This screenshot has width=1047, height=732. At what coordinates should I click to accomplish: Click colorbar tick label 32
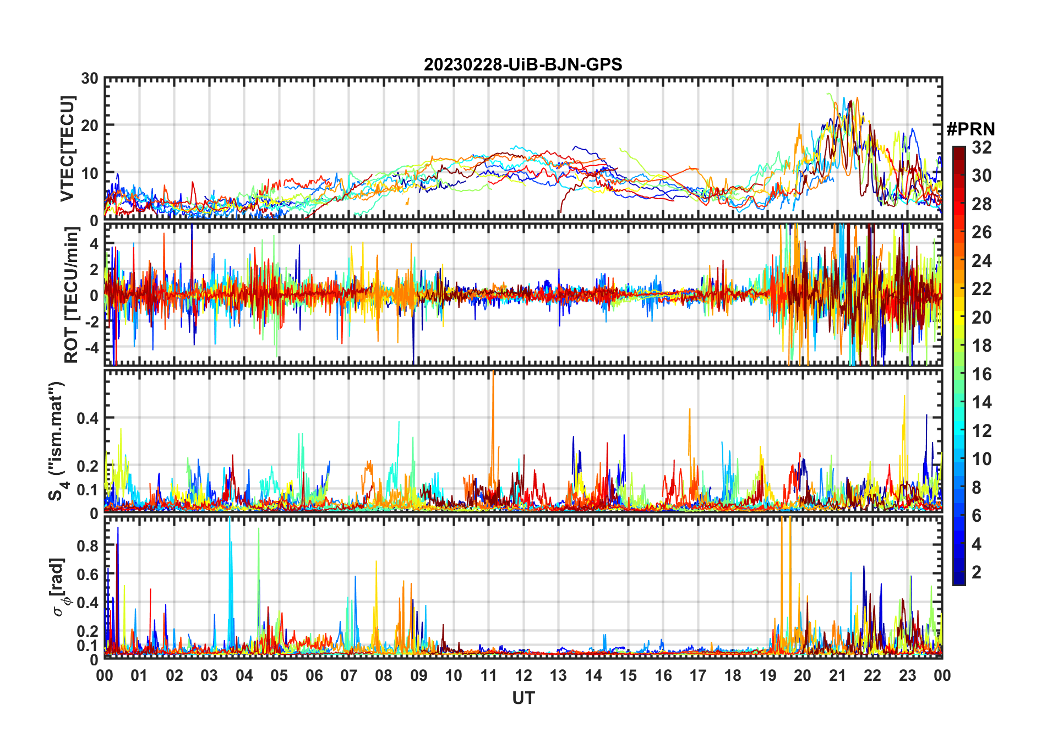(x=981, y=148)
